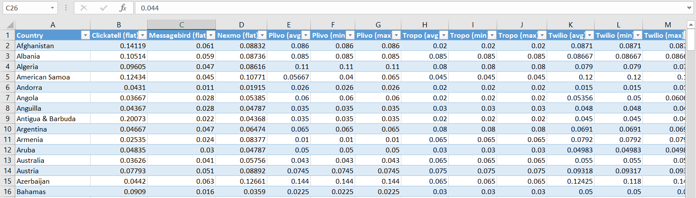Click inside the formula bar showing 0.044
This screenshot has height=198, width=696.
pyautogui.click(x=409, y=8)
